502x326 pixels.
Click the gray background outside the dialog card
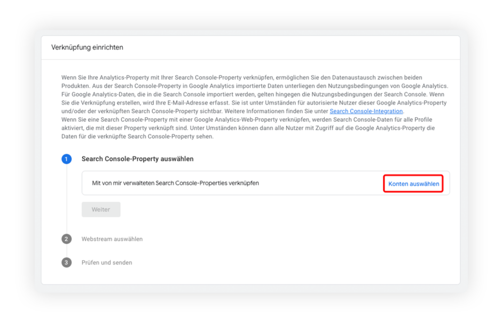pyautogui.click(x=19, y=160)
